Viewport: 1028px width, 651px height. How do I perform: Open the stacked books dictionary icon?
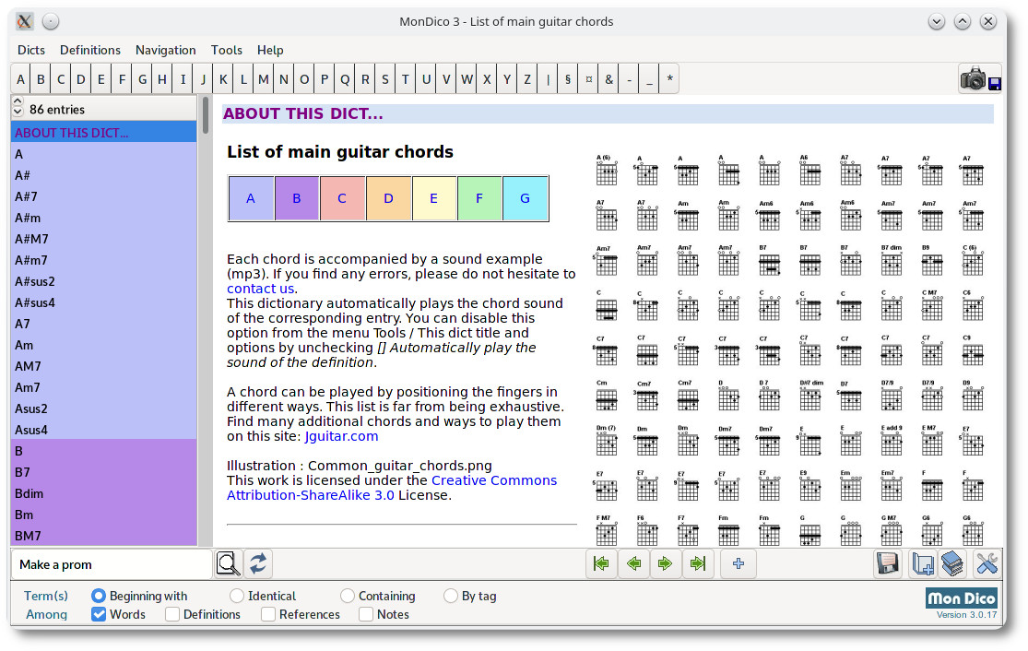952,563
